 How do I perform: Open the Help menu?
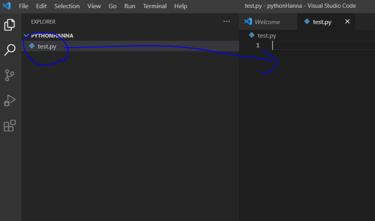[180, 6]
